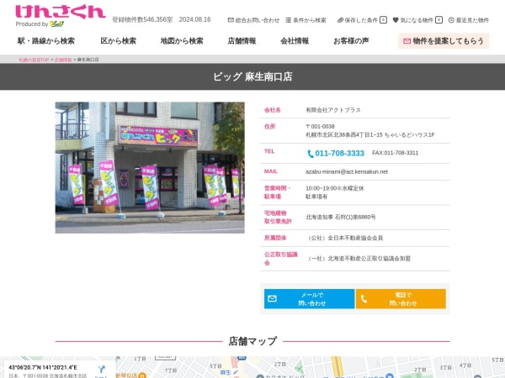The width and height of the screenshot is (505, 378).
Task: Open 地図から検索 menu
Action: click(x=182, y=41)
